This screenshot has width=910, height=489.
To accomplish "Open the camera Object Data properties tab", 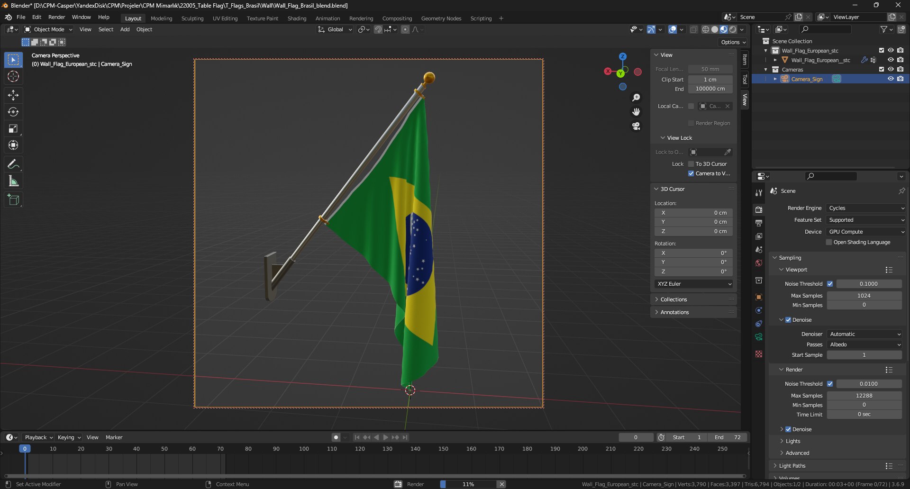I will (759, 337).
